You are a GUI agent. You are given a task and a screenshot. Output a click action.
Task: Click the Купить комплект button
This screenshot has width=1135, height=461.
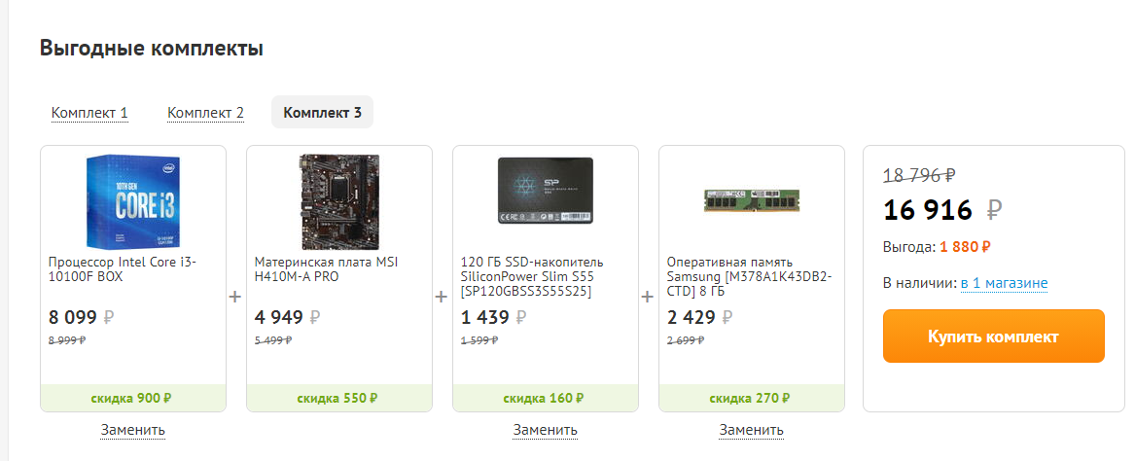click(993, 337)
